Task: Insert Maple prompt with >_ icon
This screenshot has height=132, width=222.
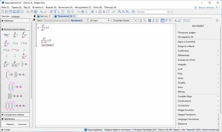Action: pyautogui.click(x=59, y=12)
